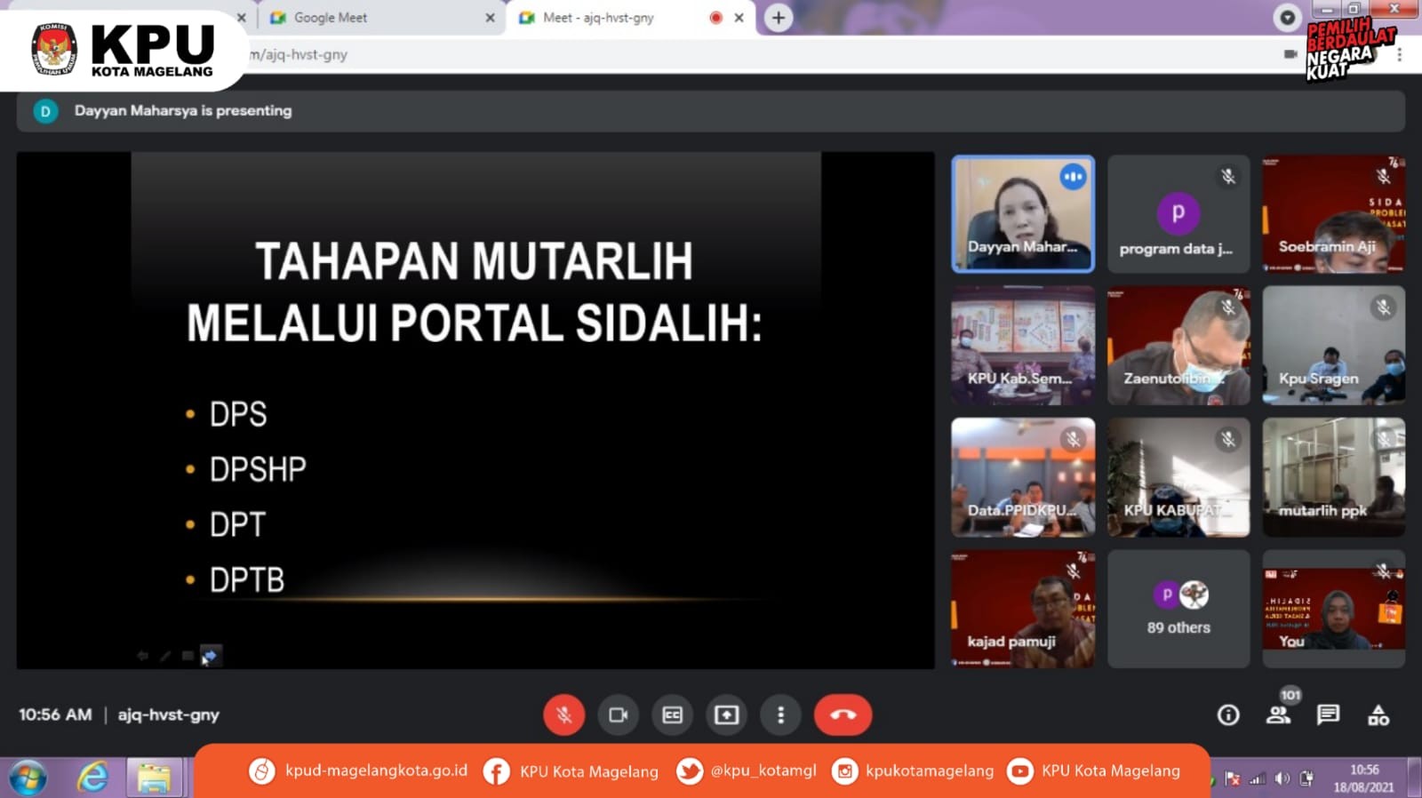This screenshot has width=1422, height=798.
Task: Toggle closed captions
Action: tap(672, 715)
